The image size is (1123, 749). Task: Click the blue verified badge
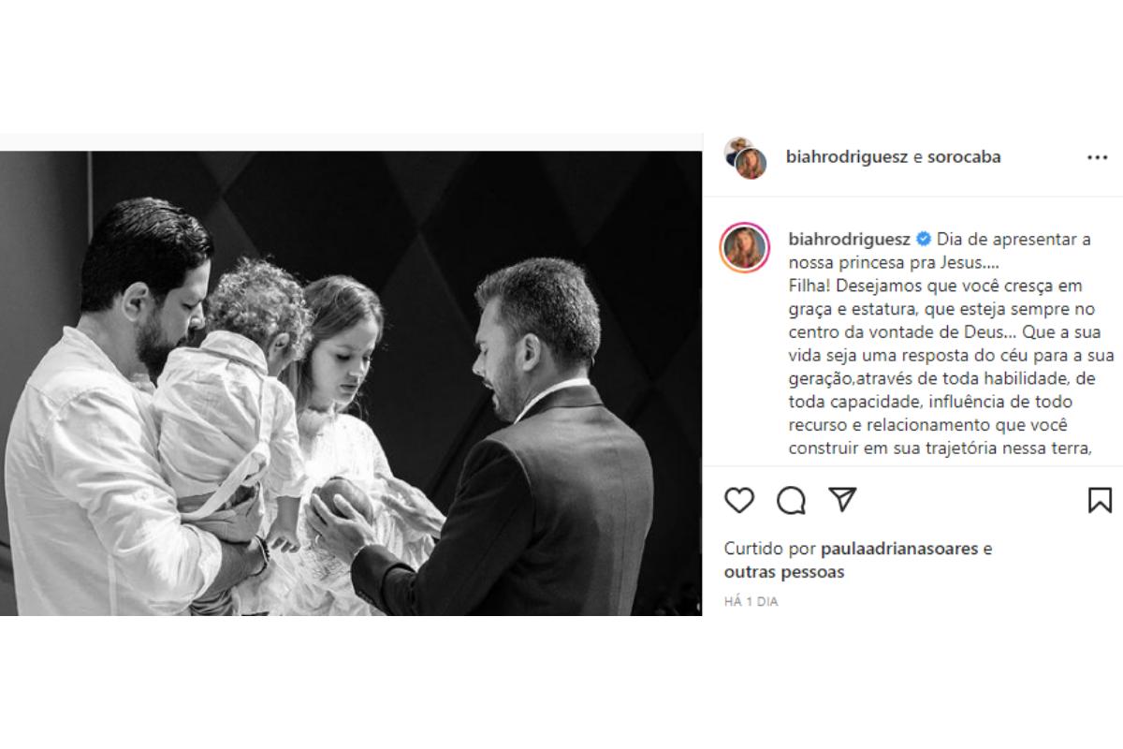click(924, 239)
